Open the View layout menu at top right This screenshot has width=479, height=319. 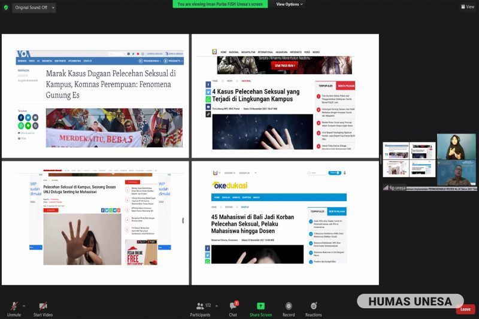[468, 7]
